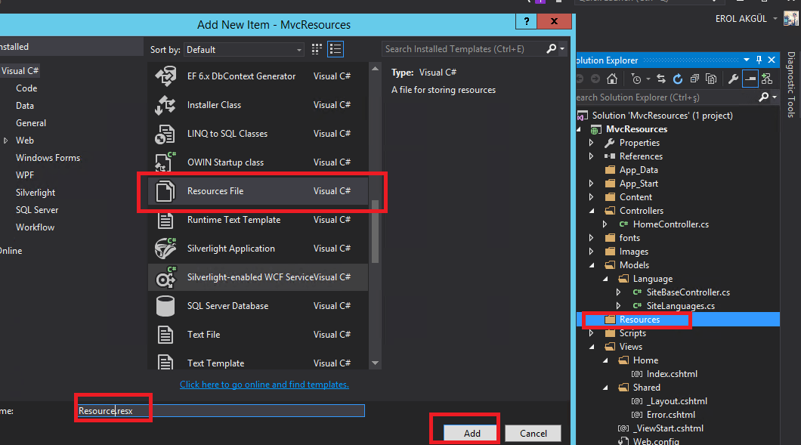The image size is (801, 445).
Task: Click the Home icon in Solution Explorer
Action: pyautogui.click(x=612, y=79)
